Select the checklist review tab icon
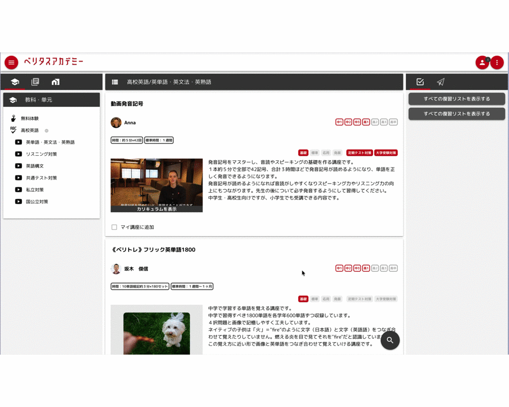 [420, 82]
